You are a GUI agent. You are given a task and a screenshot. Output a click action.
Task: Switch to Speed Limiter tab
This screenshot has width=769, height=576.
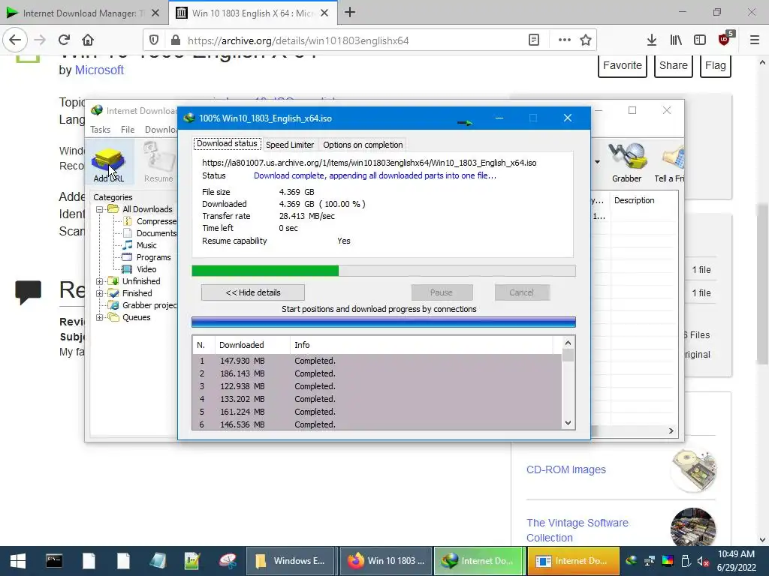tap(290, 145)
